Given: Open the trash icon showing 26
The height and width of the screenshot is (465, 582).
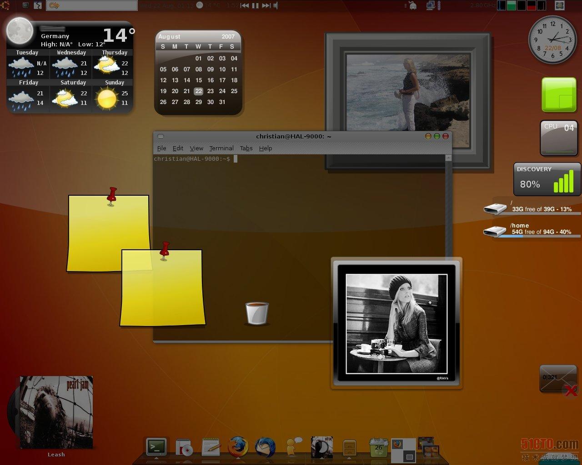Looking at the screenshot, I should [x=378, y=447].
